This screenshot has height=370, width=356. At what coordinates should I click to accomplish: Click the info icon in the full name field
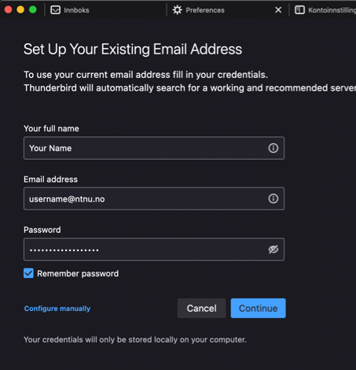pos(273,148)
